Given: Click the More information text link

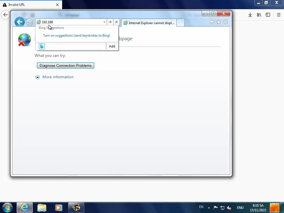Looking at the screenshot, I should click(x=58, y=77).
